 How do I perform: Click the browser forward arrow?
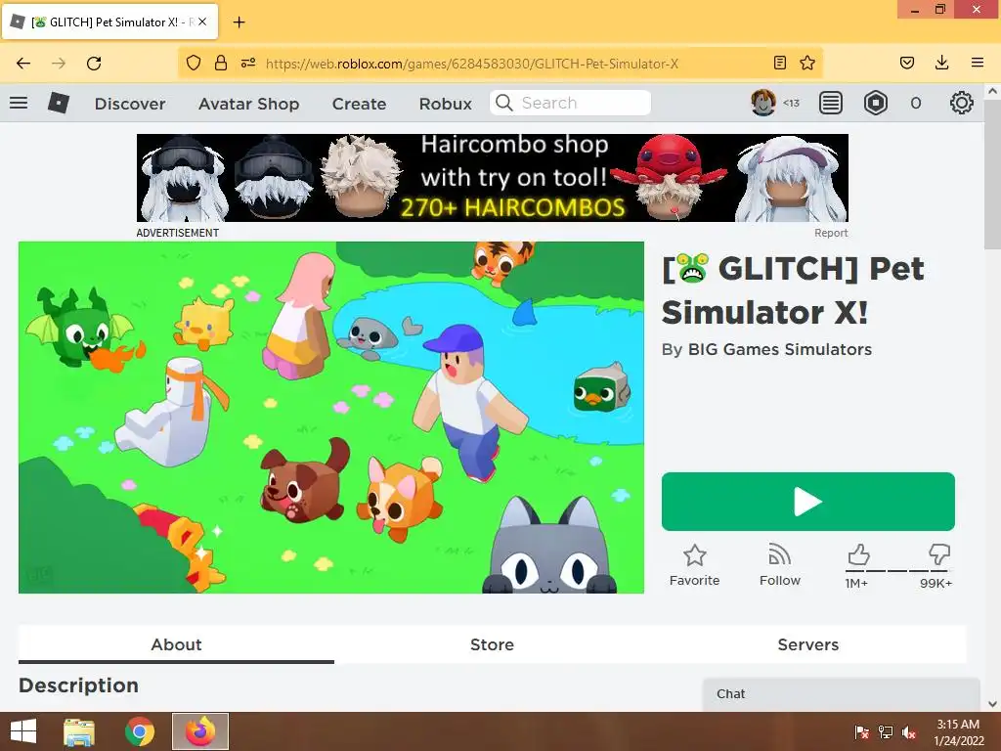(59, 64)
